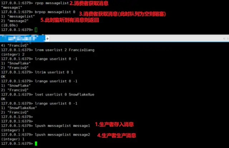Click the "SnowFlakeXue" output line

point(19,108)
